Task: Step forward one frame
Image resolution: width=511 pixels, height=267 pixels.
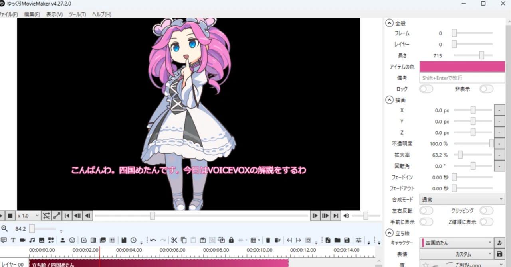Action: point(315,216)
